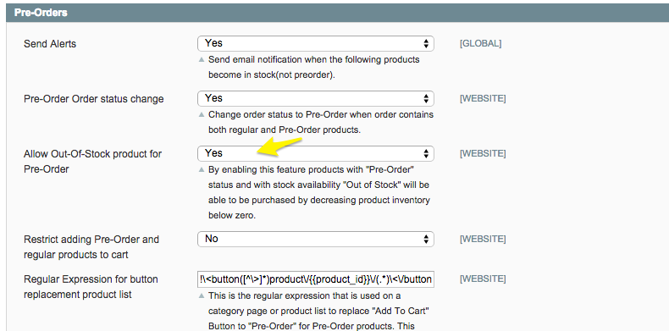The width and height of the screenshot is (669, 331).
Task: Click the hint triangle under Allow Out-Of-Stock
Action: [x=202, y=170]
